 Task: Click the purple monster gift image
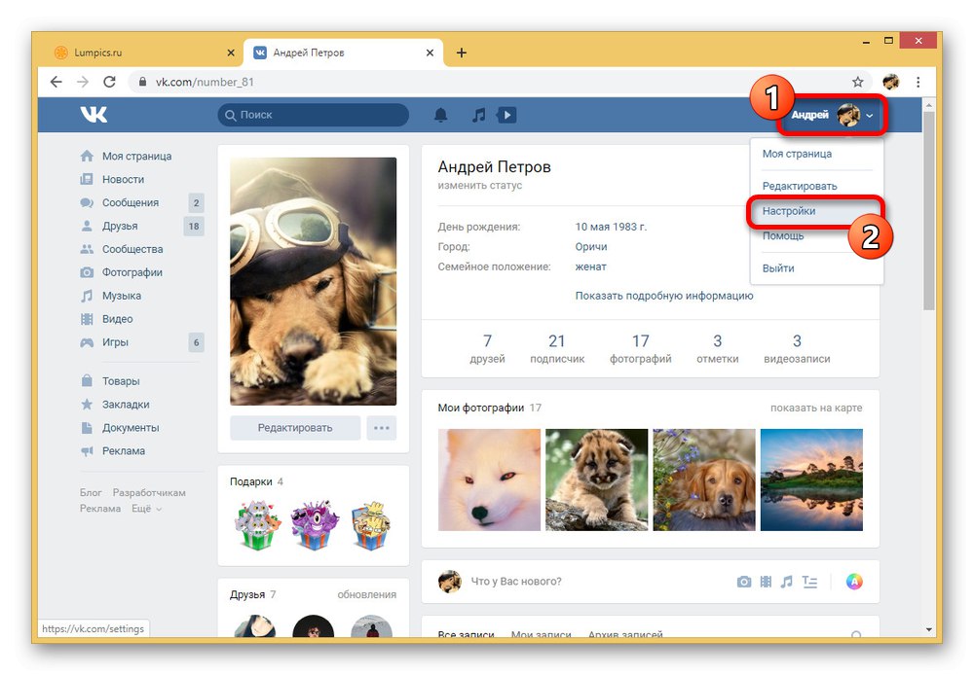point(315,525)
